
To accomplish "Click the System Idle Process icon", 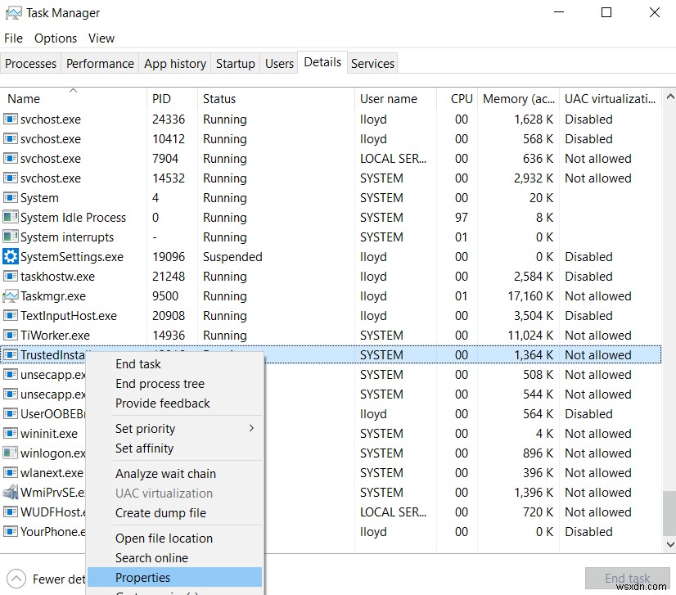I will pyautogui.click(x=11, y=217).
